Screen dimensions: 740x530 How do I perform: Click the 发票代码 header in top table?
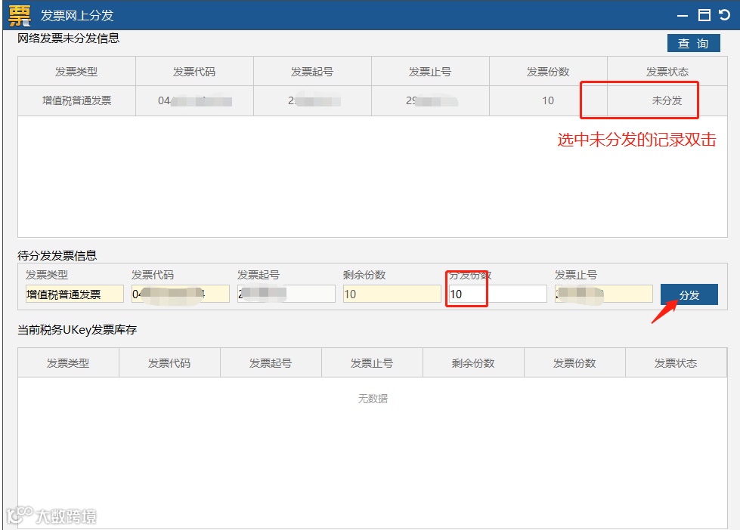pyautogui.click(x=194, y=72)
